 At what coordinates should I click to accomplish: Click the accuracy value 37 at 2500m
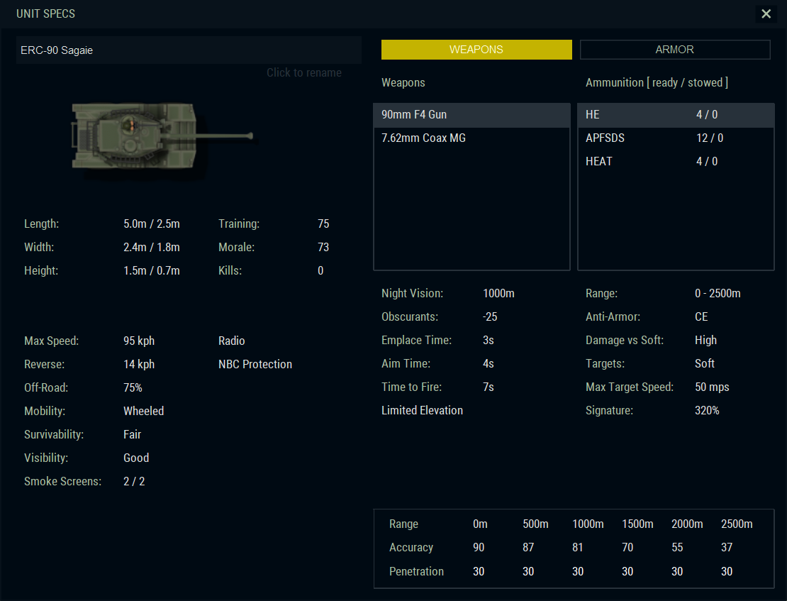click(x=727, y=548)
